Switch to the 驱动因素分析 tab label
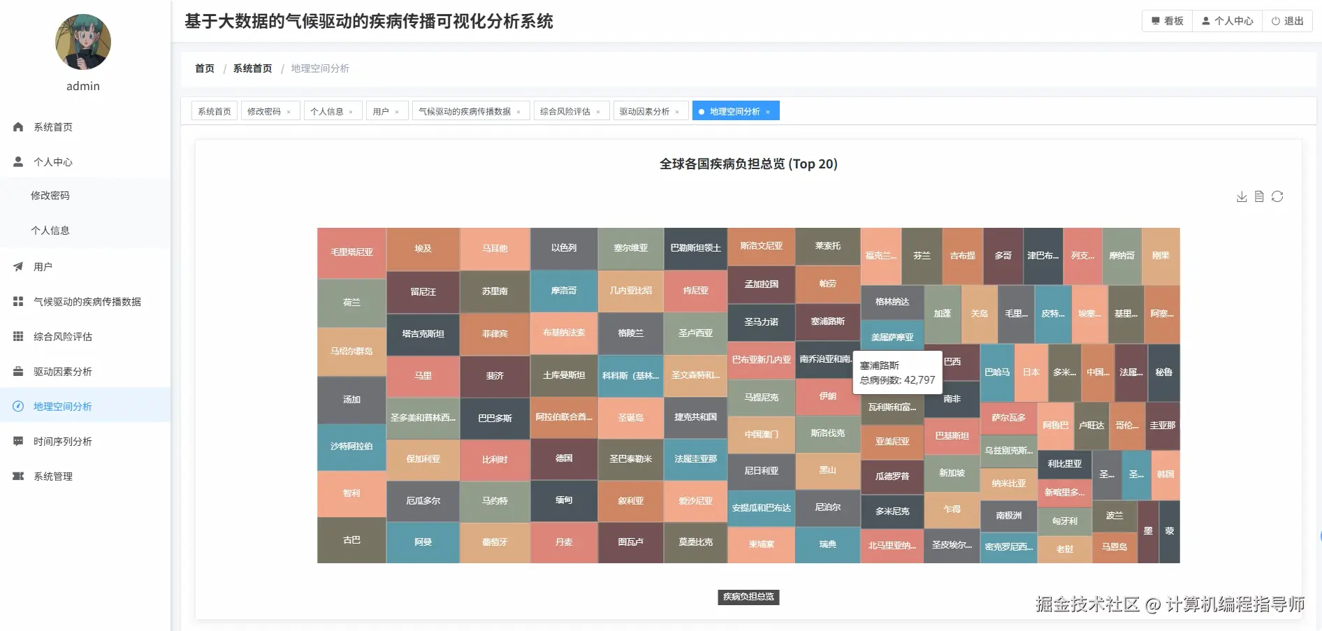 coord(644,112)
